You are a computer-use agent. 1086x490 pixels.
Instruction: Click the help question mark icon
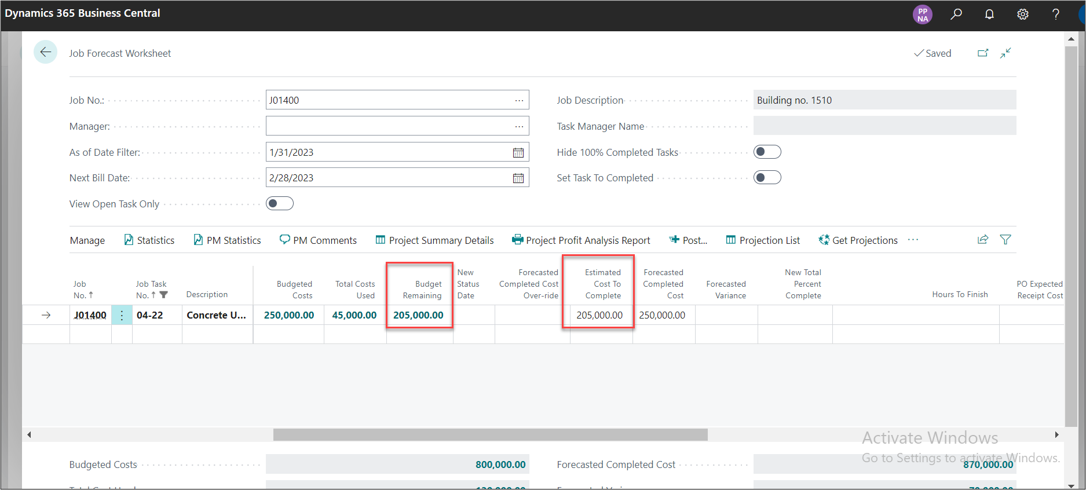(x=1056, y=14)
